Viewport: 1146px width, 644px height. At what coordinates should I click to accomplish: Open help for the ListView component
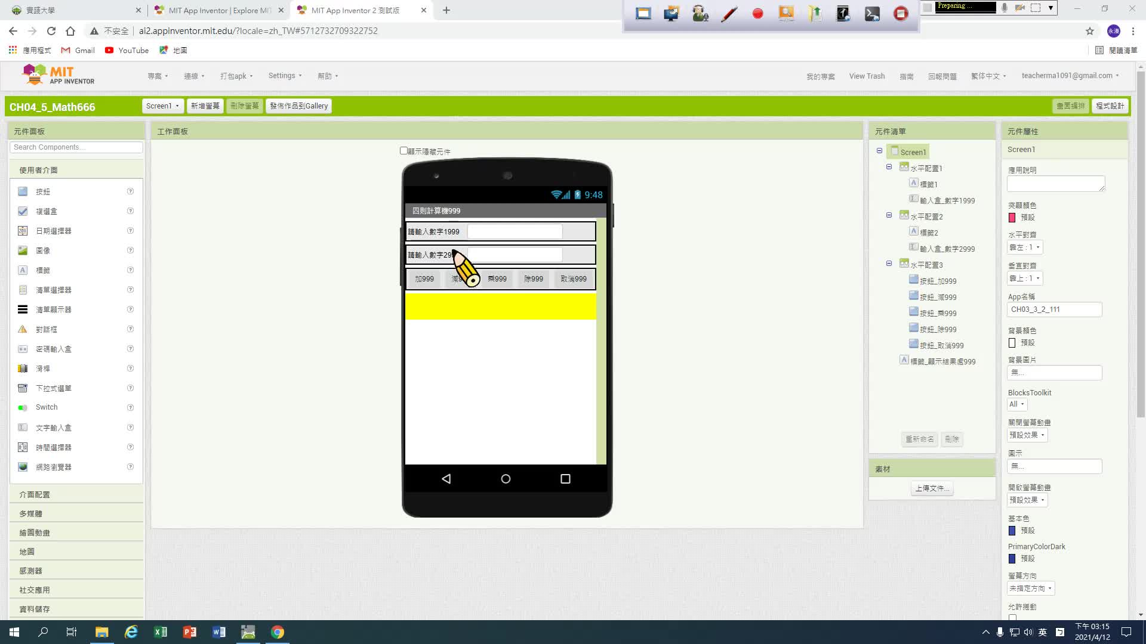(130, 309)
